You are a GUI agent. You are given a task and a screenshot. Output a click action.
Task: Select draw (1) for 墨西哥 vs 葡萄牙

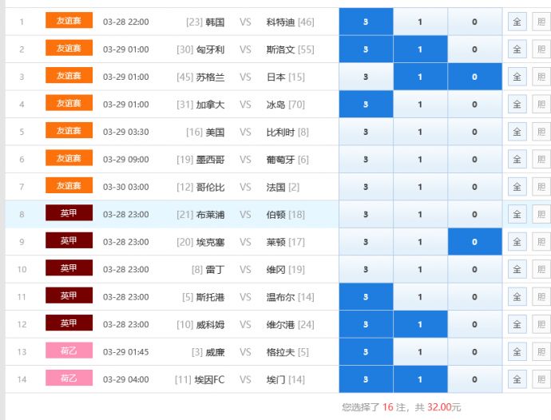point(420,160)
